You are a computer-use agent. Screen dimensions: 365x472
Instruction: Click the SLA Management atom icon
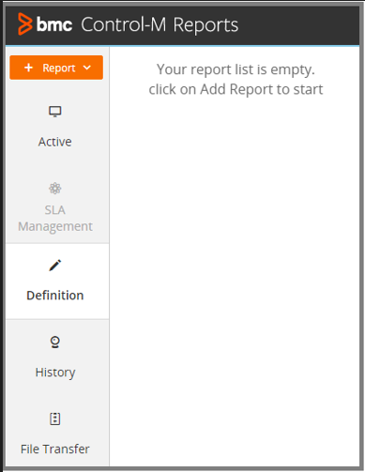55,189
